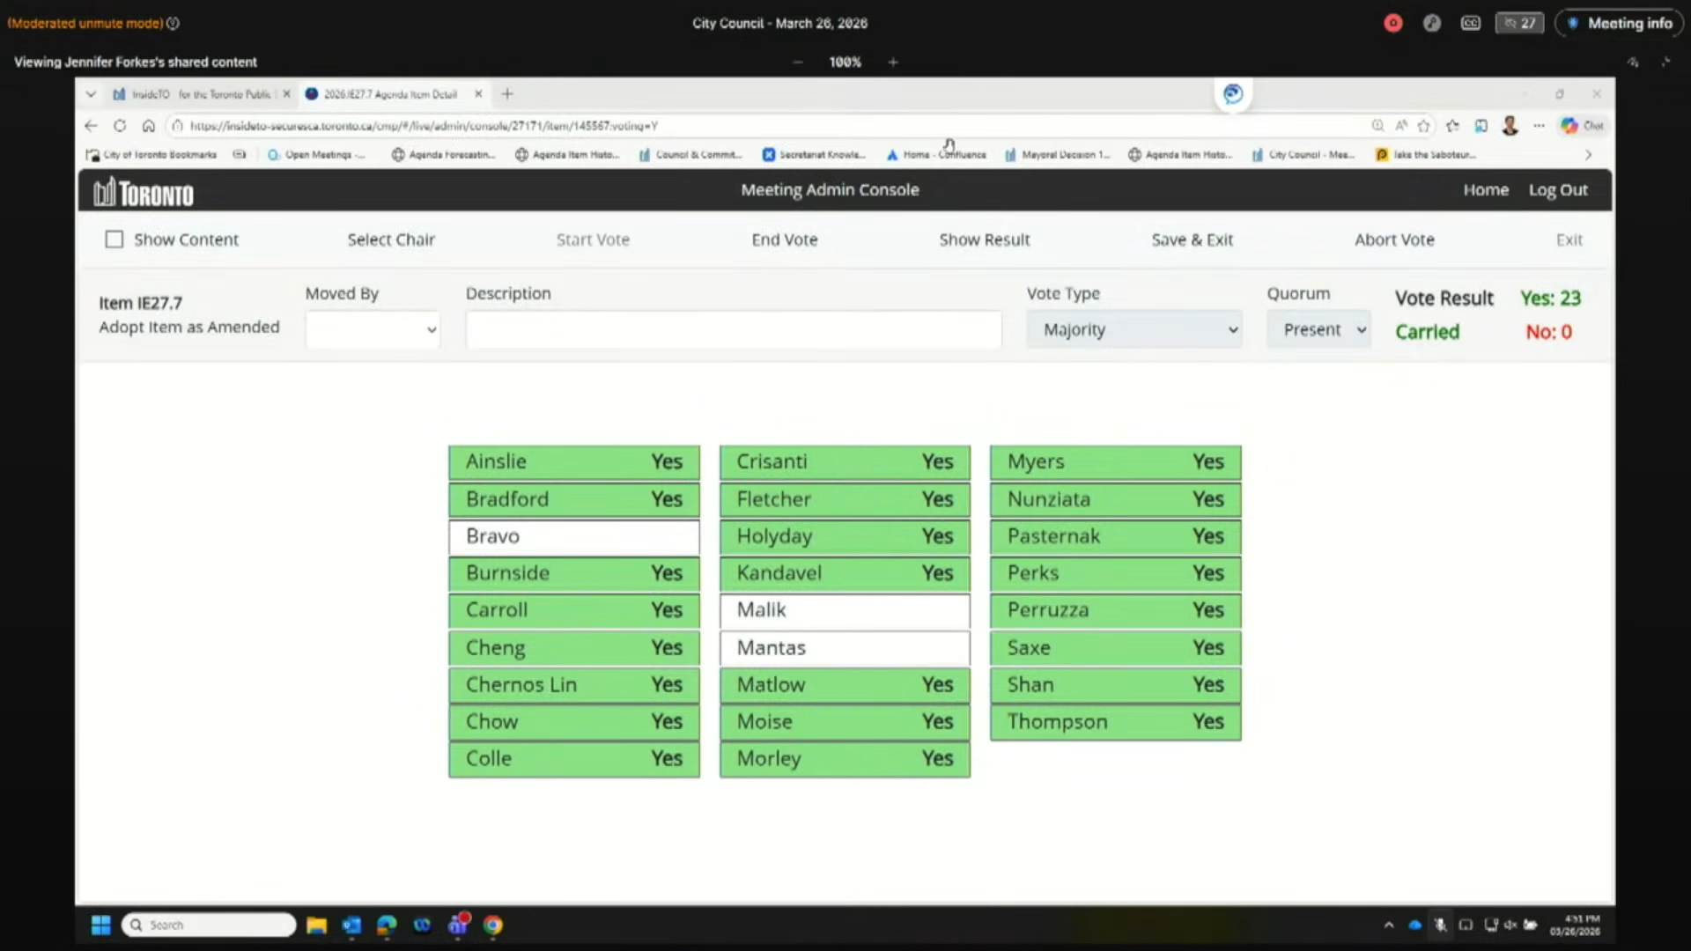Open the Copilot Chat icon in browser
The height and width of the screenshot is (951, 1691).
coord(1583,126)
